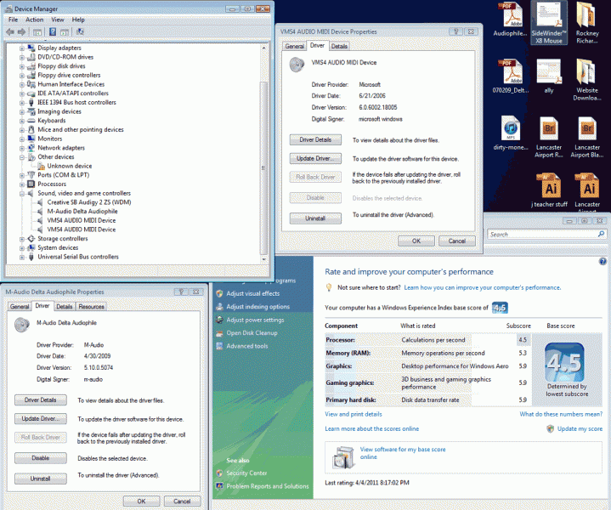Screen dimensions: 611x510
Task: Open 070209_Delt PDF desktop icon
Action: [511, 76]
